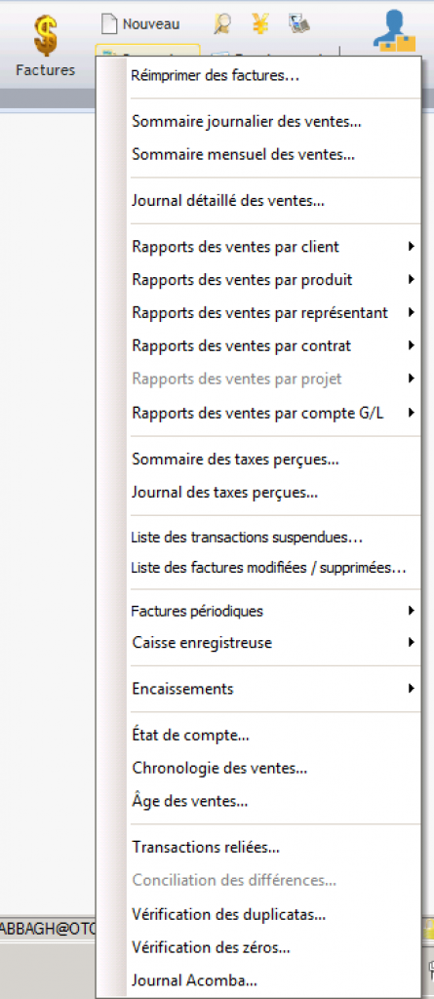The height and width of the screenshot is (999, 434).
Task: Click the icon right of the yen symbol
Action: pos(298,24)
